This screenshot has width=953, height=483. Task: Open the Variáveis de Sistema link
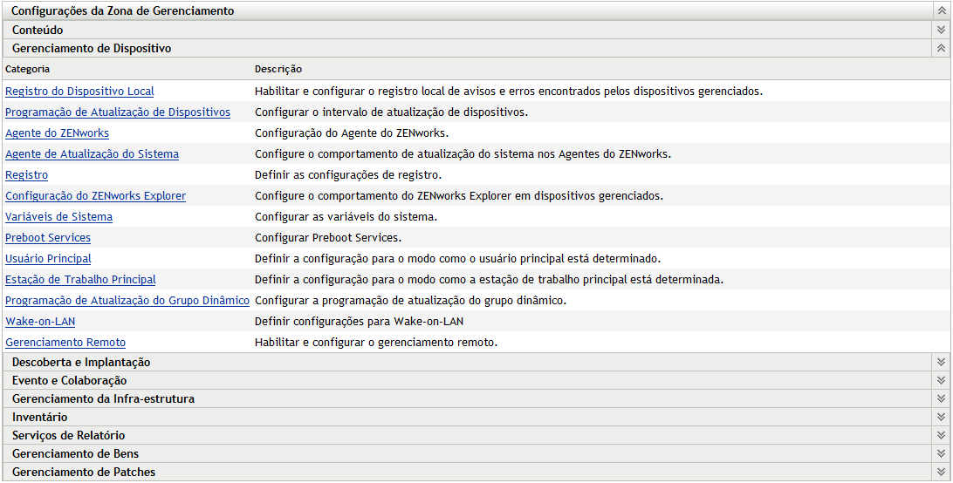59,217
